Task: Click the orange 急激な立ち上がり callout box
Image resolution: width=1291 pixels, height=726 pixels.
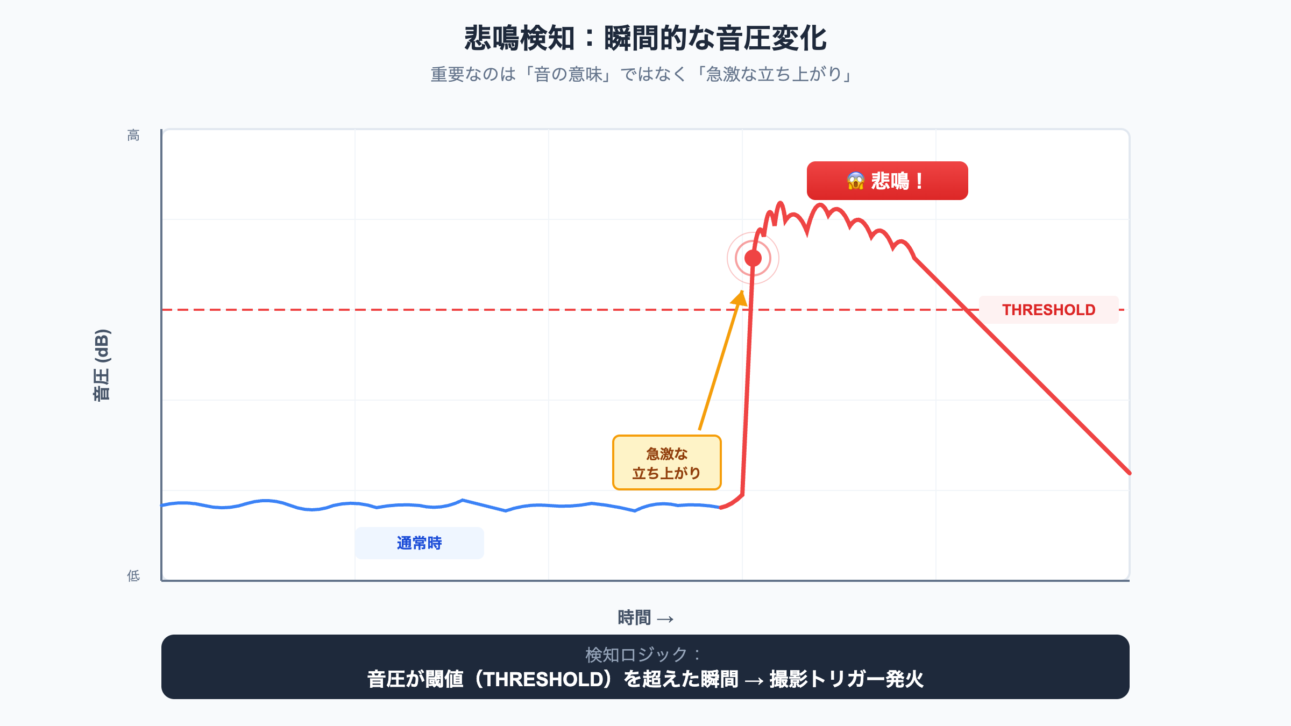Action: point(666,463)
